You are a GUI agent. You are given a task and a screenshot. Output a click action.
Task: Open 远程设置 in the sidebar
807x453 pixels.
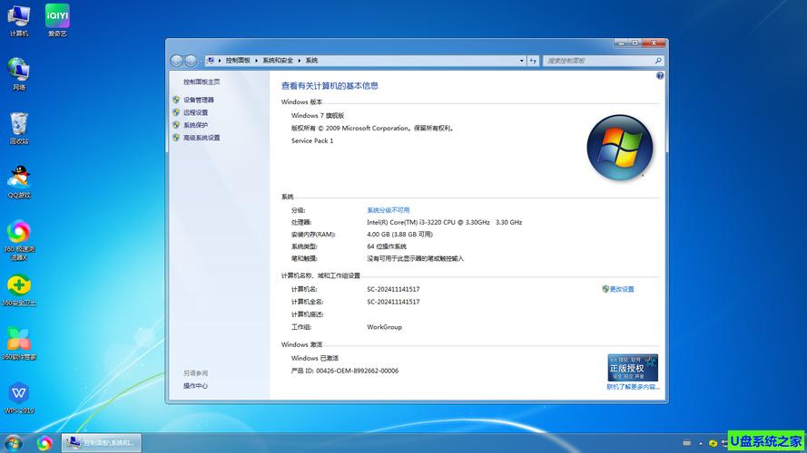coord(195,112)
